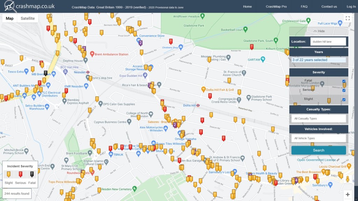
Task: Open the Pegman Street View icon
Action: pyautogui.click(x=347, y=179)
